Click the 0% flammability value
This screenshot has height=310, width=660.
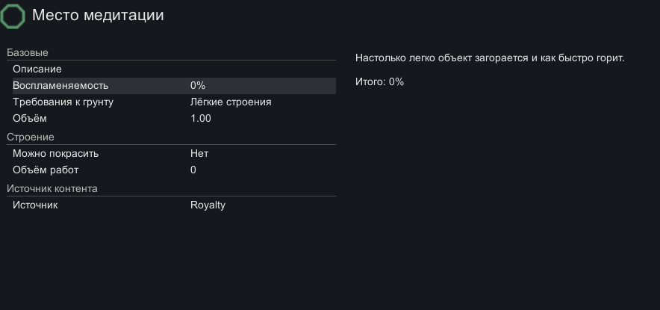click(x=198, y=86)
